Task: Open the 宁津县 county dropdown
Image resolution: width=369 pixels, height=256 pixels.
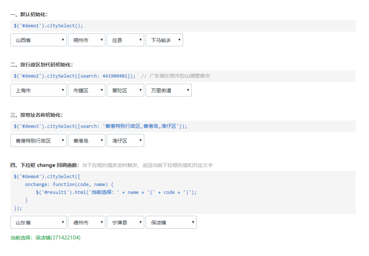Action: pos(125,222)
